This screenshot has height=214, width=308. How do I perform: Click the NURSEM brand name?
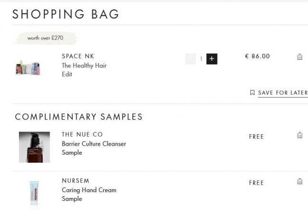(x=76, y=181)
